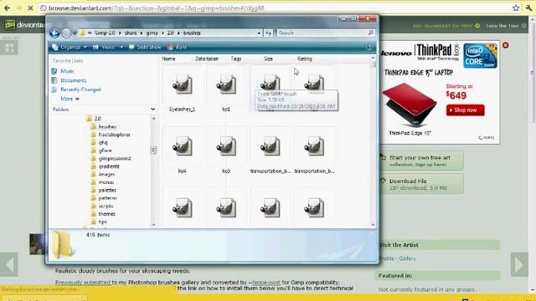
Task: Select the gfig folder in tree
Action: coord(103,142)
